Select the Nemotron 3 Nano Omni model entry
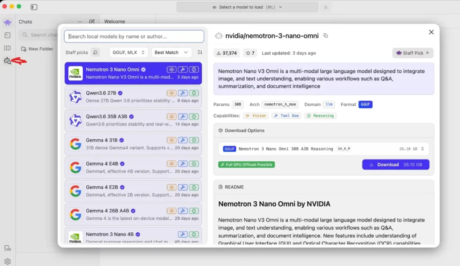This screenshot has width=460, height=266. [x=133, y=73]
